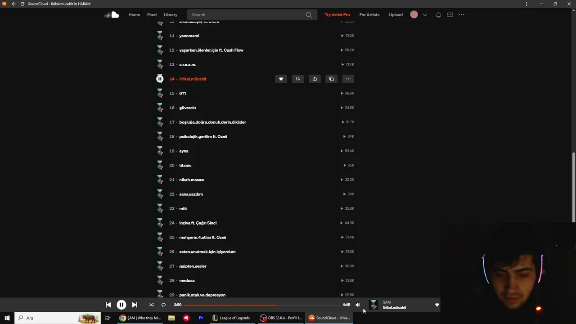
Task: Click the artwork thumbnail of track güvercin
Action: coord(160,108)
